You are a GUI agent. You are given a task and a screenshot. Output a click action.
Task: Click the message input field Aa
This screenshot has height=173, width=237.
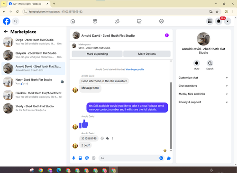click(x=129, y=158)
